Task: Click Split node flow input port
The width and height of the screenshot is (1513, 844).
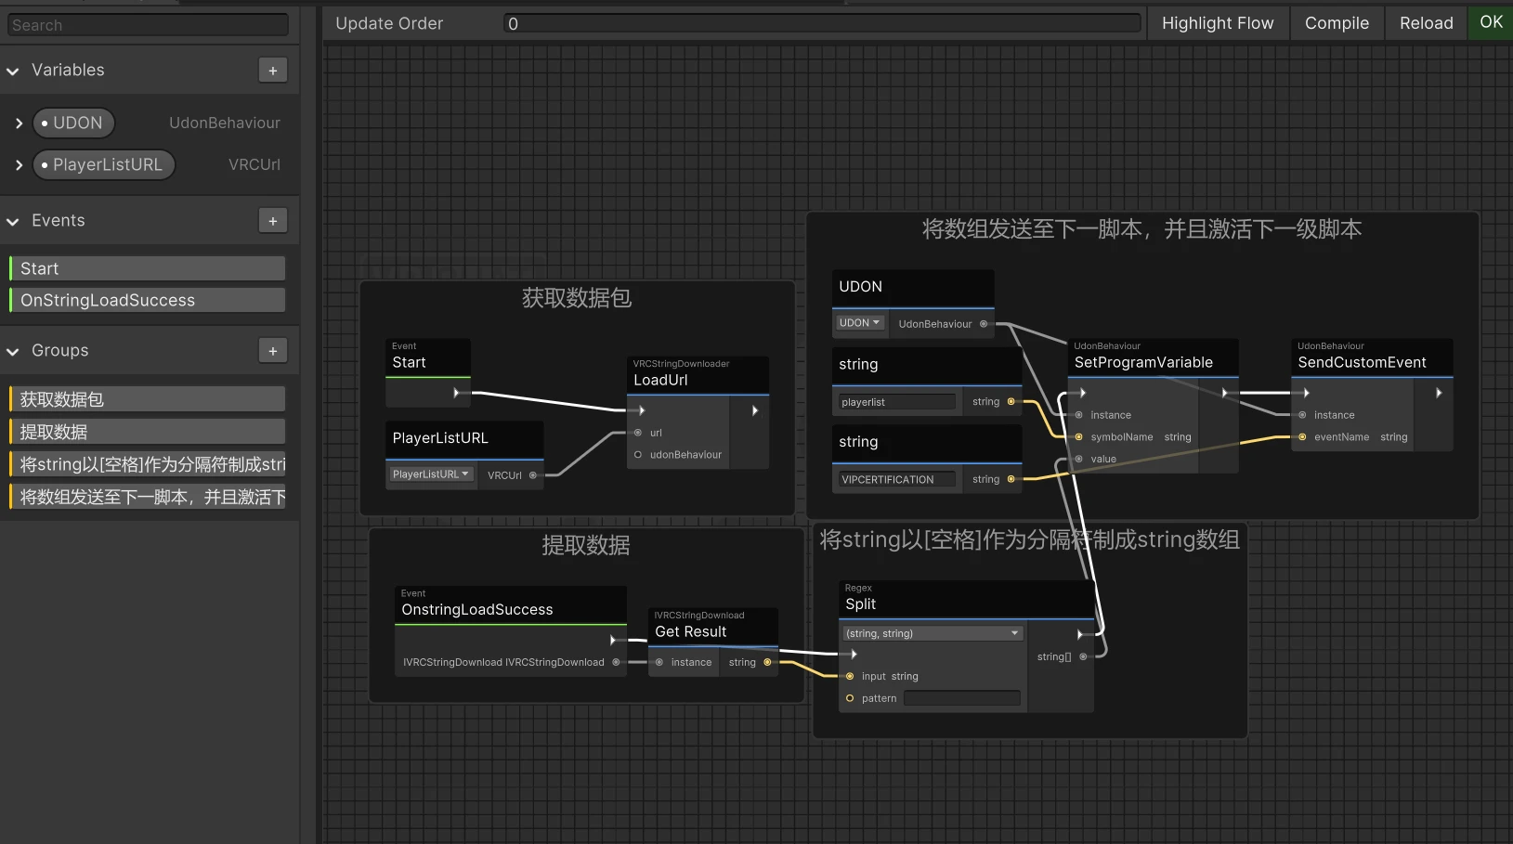Action: pos(854,654)
